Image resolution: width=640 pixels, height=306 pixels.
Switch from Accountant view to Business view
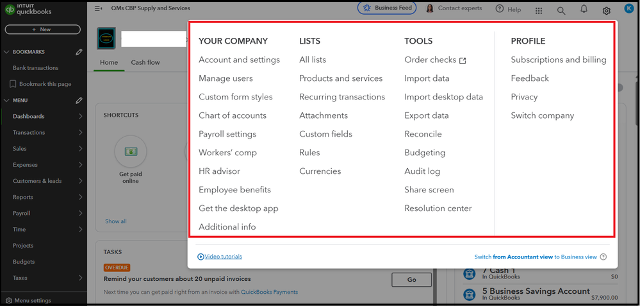coord(536,257)
